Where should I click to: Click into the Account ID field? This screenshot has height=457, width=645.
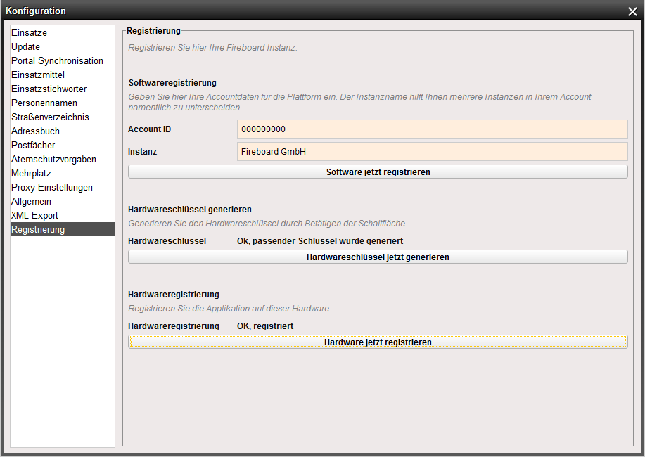pyautogui.click(x=432, y=129)
